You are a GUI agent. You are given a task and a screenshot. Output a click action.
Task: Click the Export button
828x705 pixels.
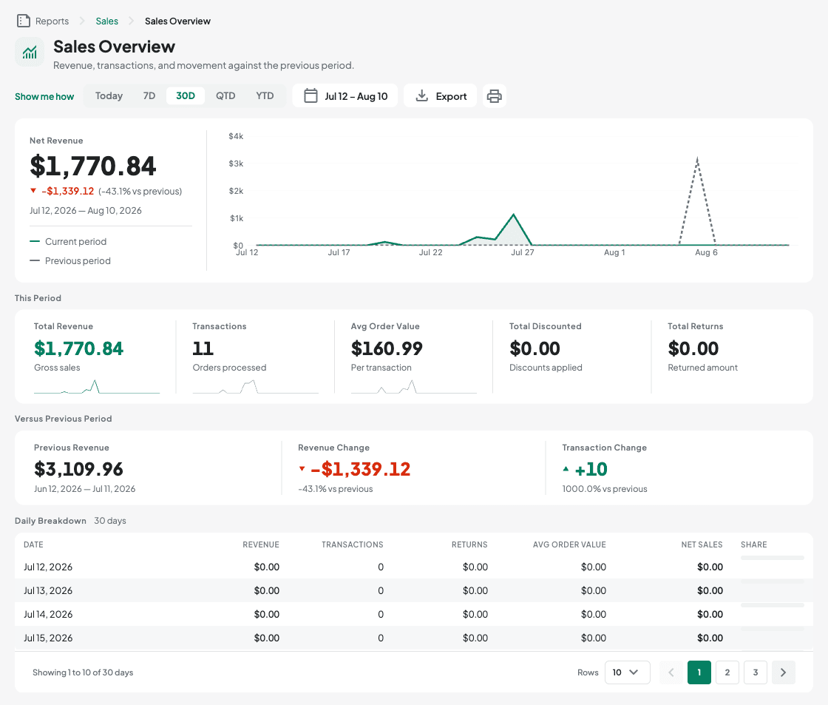point(441,95)
